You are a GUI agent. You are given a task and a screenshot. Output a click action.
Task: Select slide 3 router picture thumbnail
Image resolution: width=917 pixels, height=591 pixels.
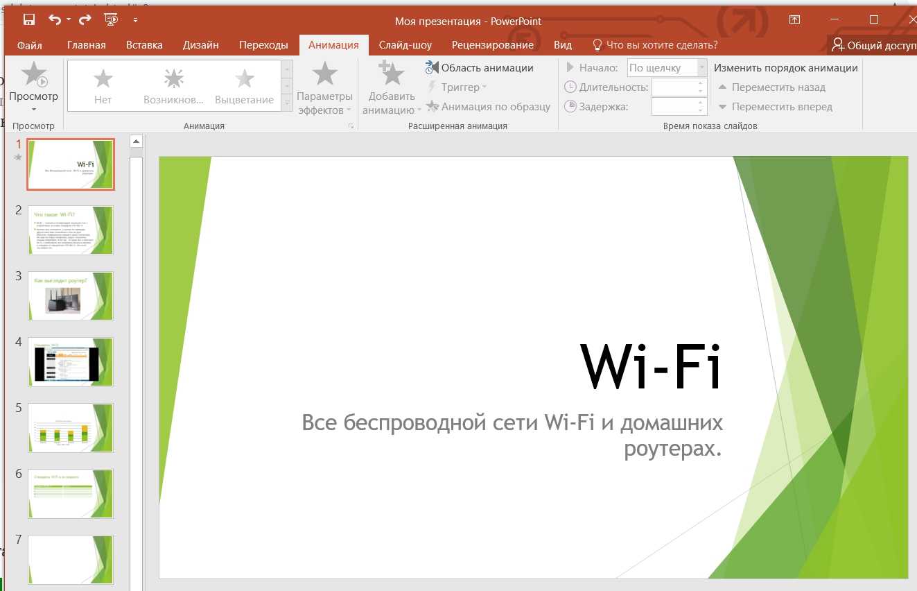(x=71, y=296)
